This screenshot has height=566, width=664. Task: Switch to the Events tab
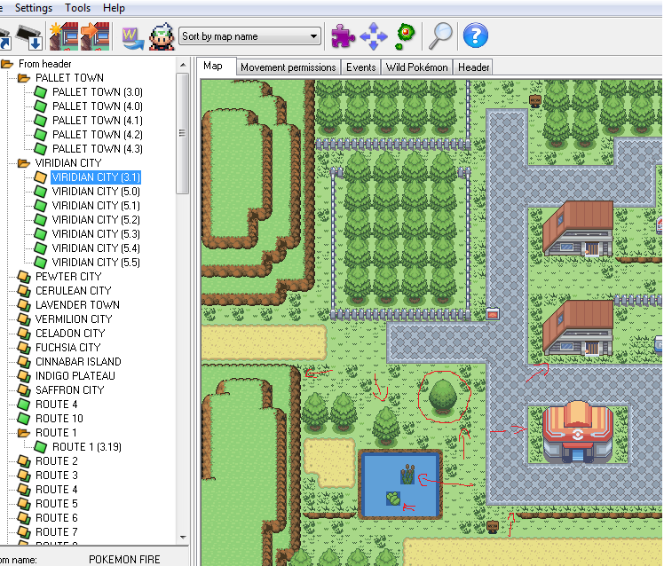click(x=360, y=67)
